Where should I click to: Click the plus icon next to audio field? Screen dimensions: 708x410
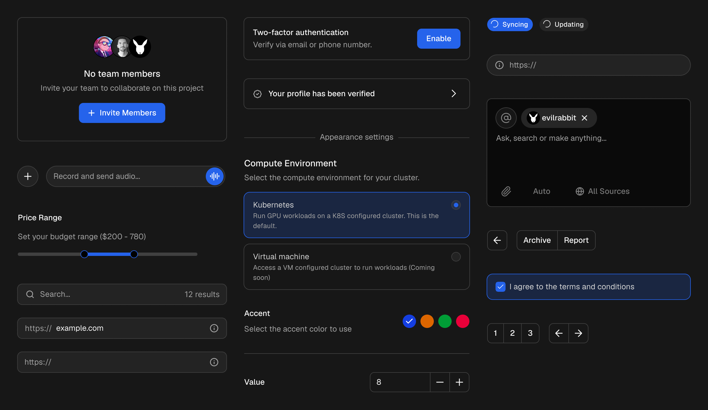[x=28, y=176]
